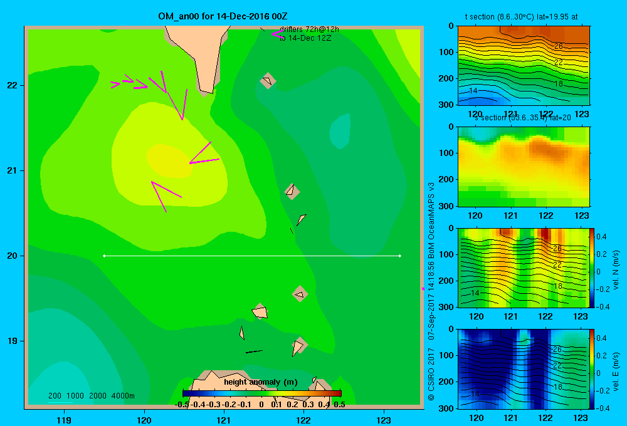Click the right endpoint diamond of the white section line
The width and height of the screenshot is (627, 426).
400,256
